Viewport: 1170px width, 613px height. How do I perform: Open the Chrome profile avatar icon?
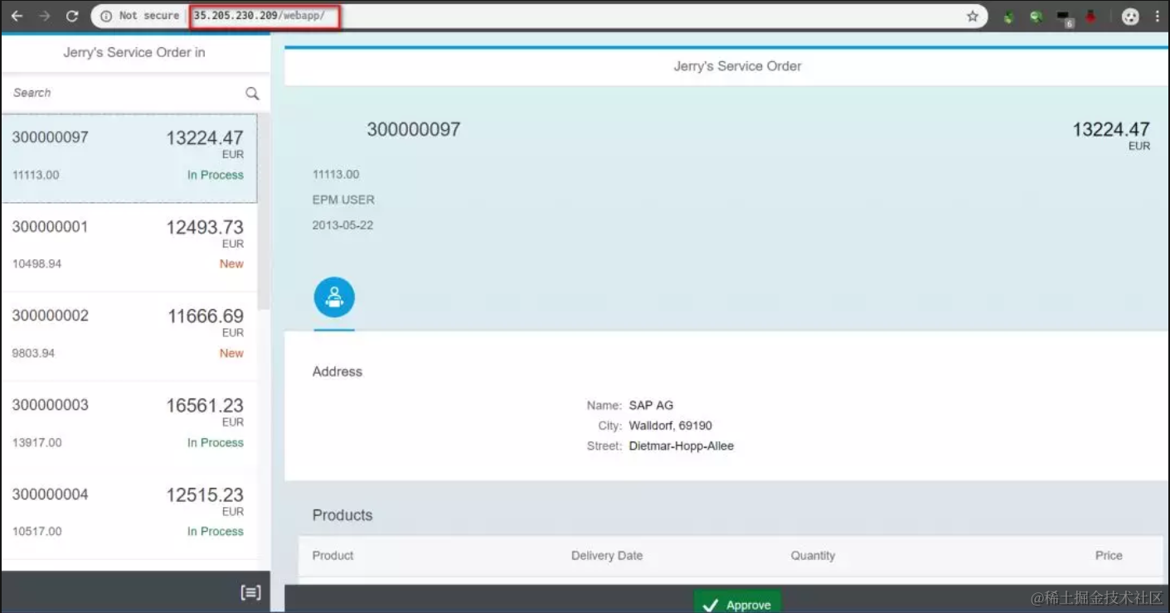[x=1130, y=15]
